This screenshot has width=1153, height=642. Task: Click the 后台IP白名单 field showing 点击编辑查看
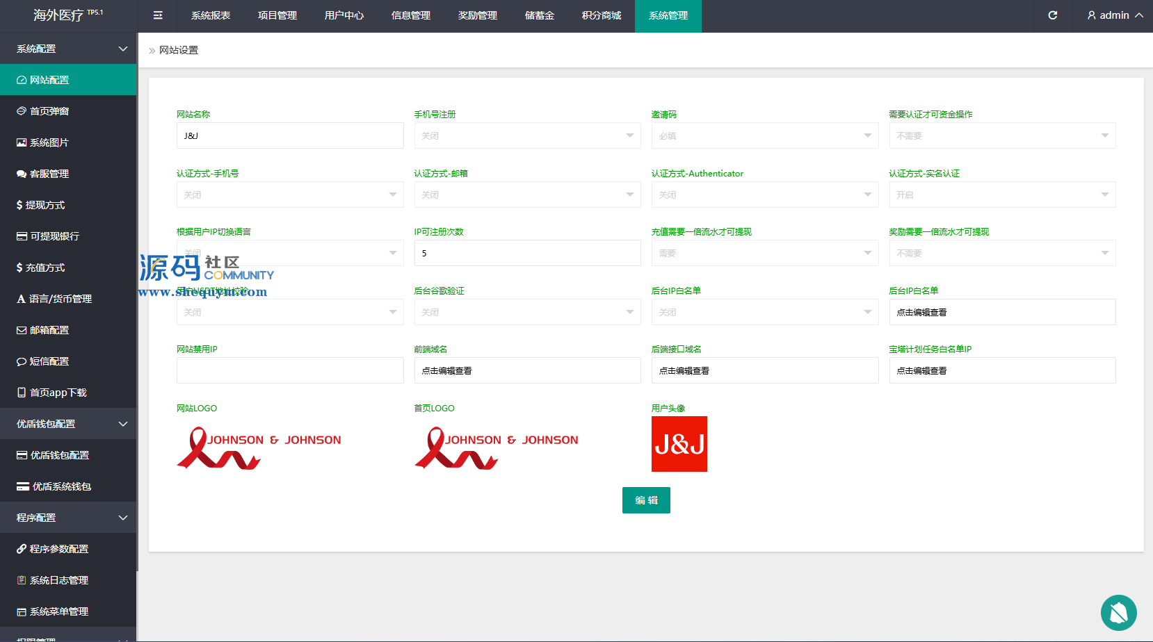(1002, 312)
